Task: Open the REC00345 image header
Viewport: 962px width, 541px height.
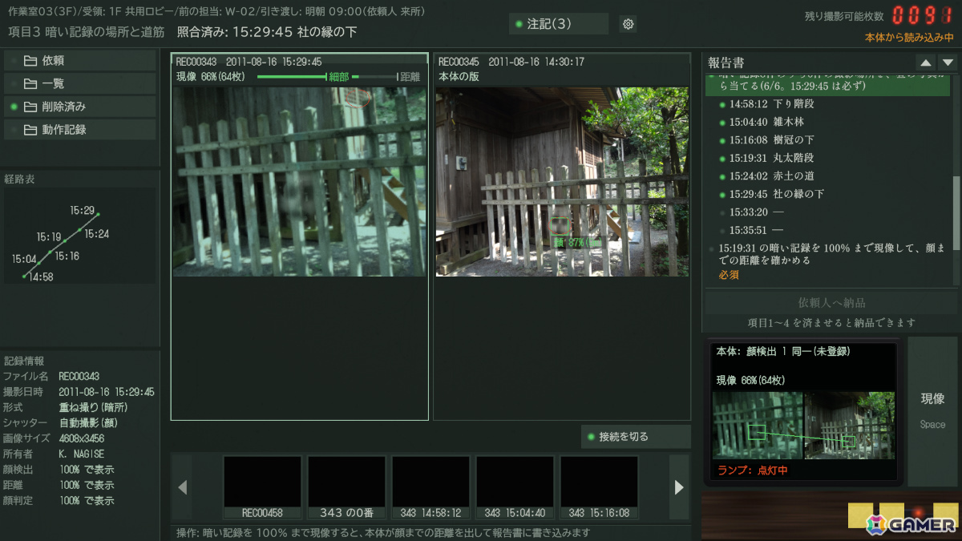Action: pos(562,62)
